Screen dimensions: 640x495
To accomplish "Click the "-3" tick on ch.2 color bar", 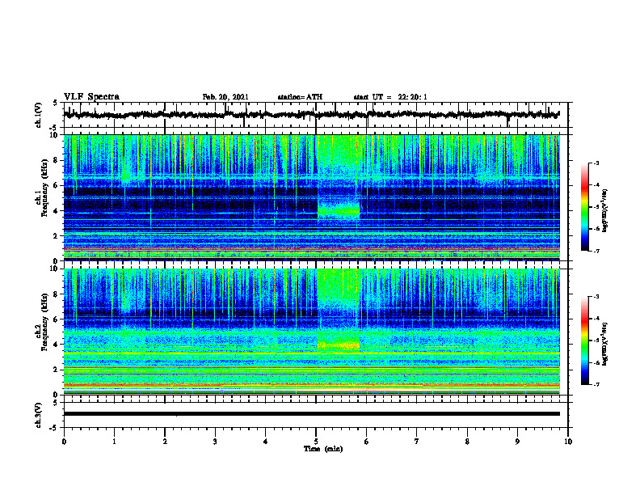I will click(596, 297).
